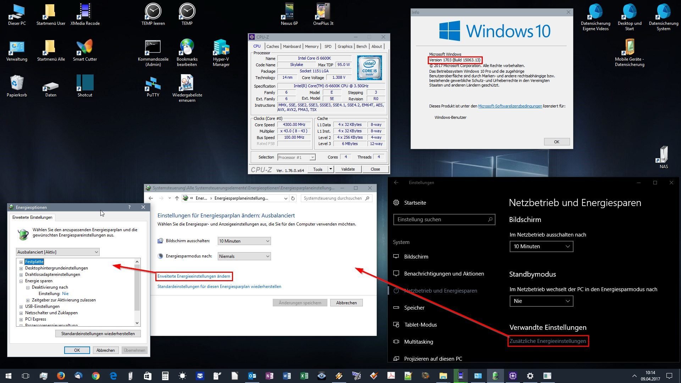
Task: Launch Hyper-V Manager shortcut
Action: tap(221, 53)
